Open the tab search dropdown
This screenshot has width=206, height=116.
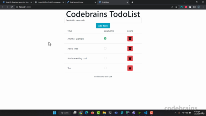184,2
